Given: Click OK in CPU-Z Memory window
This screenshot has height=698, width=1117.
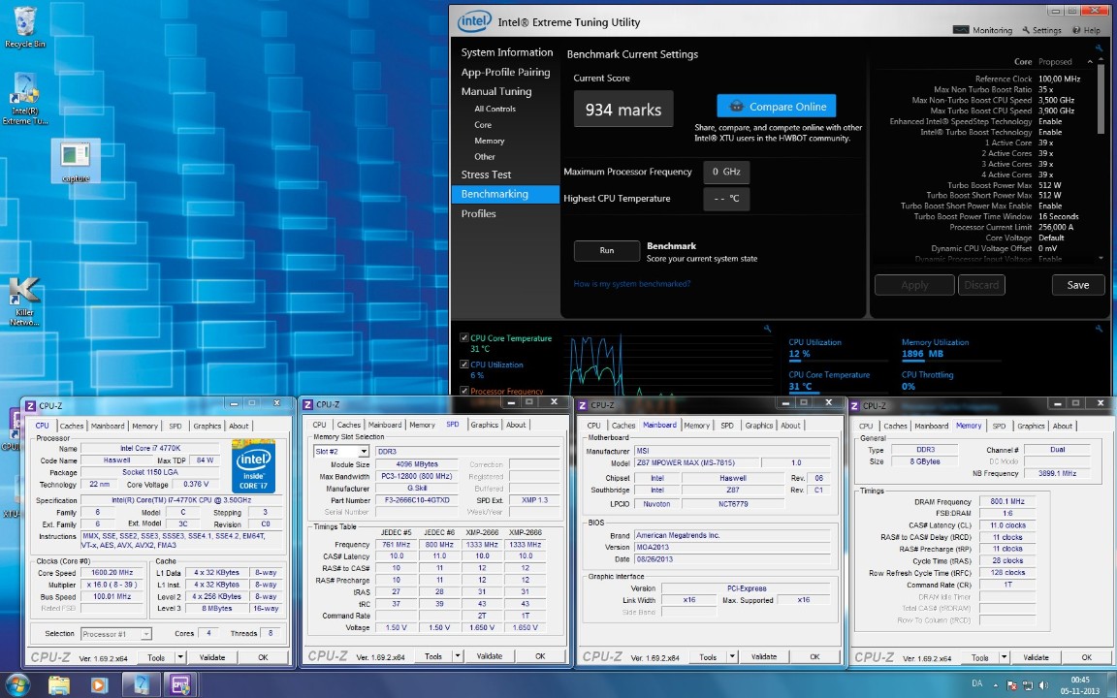Looking at the screenshot, I should [x=1086, y=657].
